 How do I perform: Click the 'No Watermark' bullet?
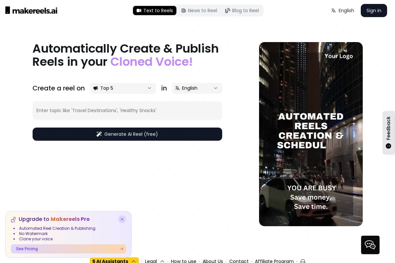33,234
